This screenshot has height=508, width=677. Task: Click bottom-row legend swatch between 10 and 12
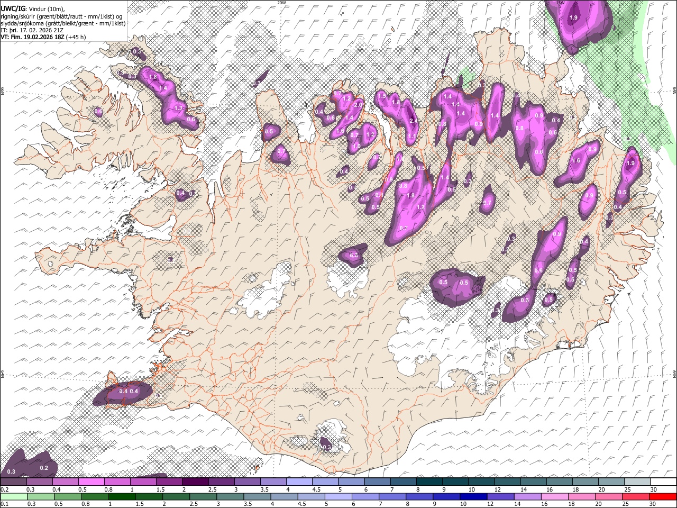tap(474, 496)
